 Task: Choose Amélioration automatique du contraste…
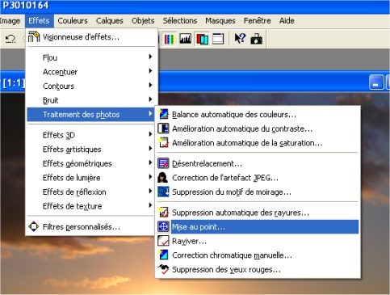click(x=258, y=129)
